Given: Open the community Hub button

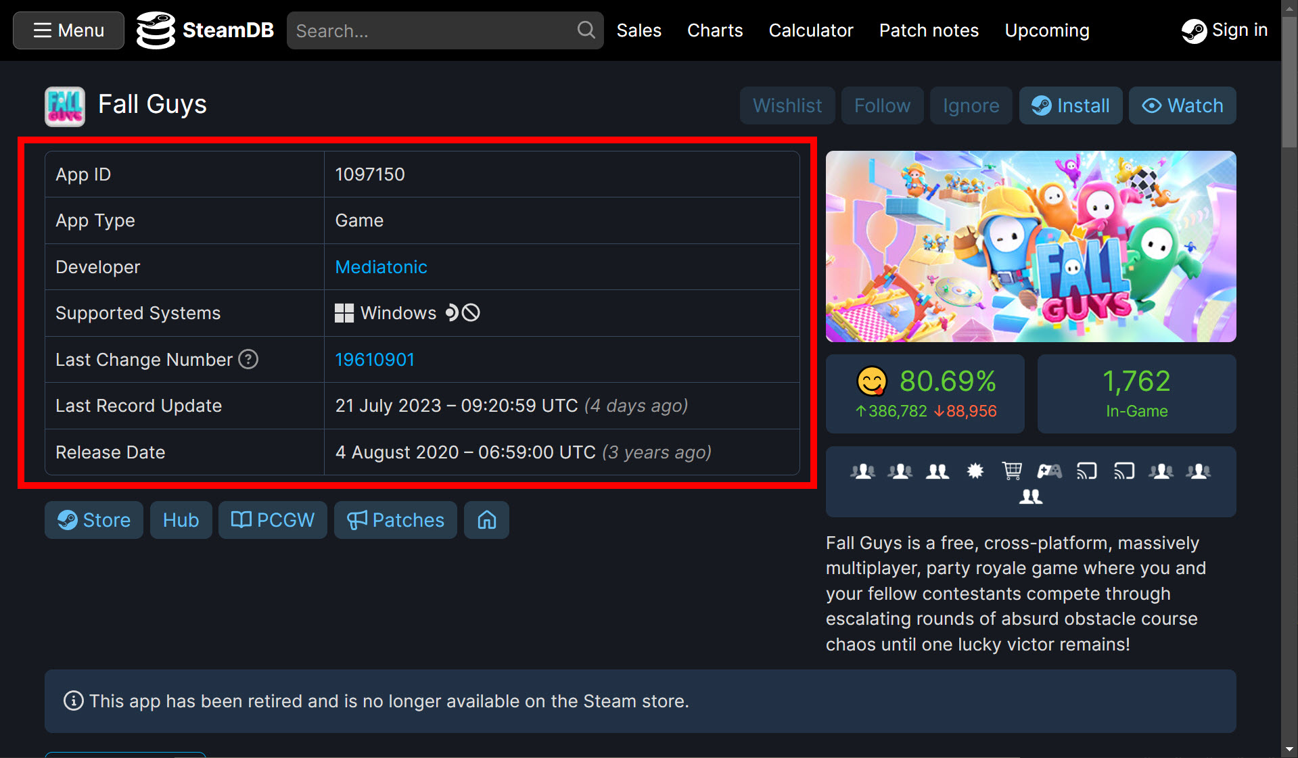Looking at the screenshot, I should tap(181, 520).
